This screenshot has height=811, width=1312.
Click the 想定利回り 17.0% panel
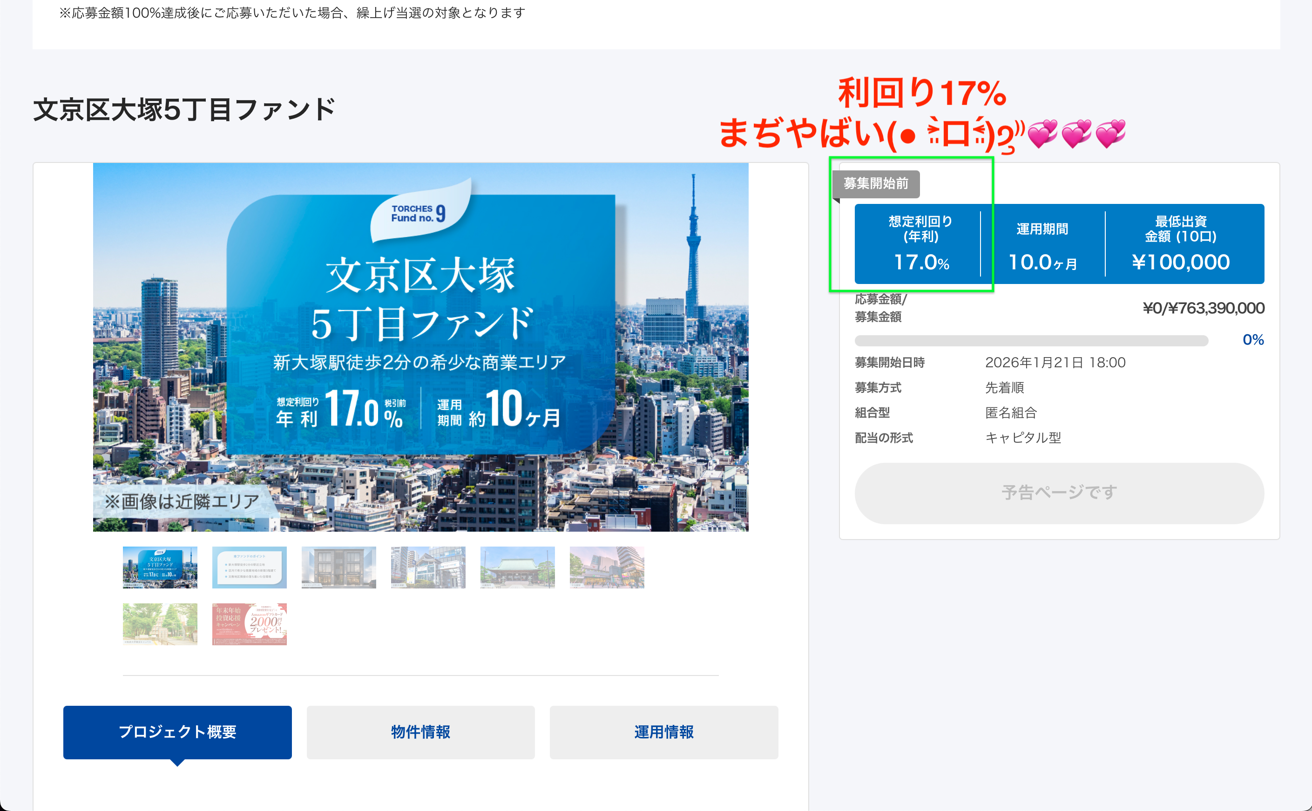point(920,244)
